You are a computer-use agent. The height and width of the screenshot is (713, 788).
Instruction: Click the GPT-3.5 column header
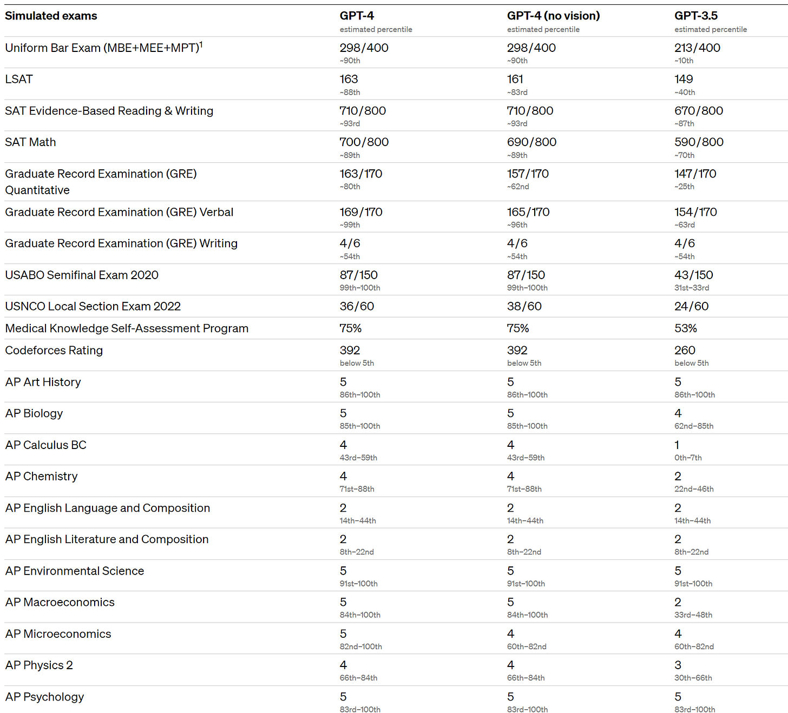click(x=696, y=16)
